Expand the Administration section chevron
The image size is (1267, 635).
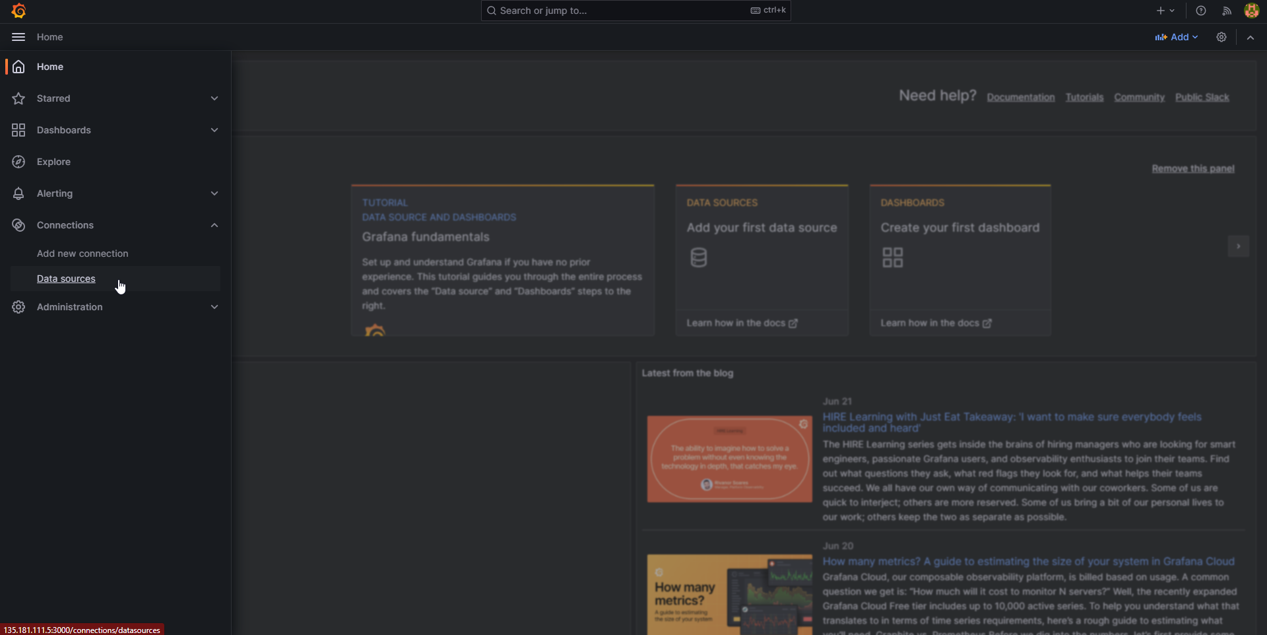point(214,307)
